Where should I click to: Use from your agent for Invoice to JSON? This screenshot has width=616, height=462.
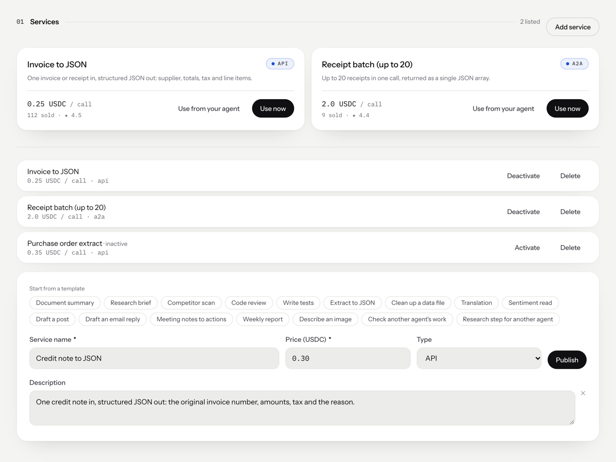pos(209,108)
